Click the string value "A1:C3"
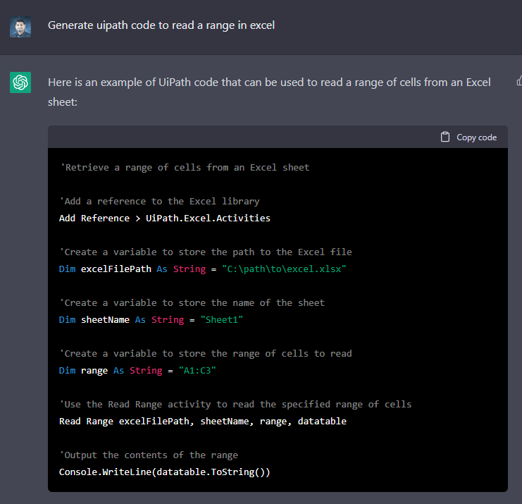Image resolution: width=522 pixels, height=504 pixels. coord(197,371)
